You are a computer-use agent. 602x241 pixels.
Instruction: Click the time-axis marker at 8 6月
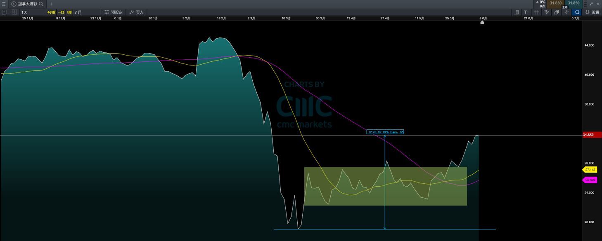pos(482,23)
